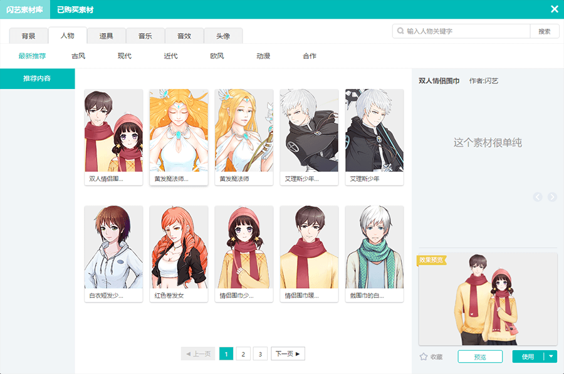
Task: Go to page 2
Action: pyautogui.click(x=243, y=353)
